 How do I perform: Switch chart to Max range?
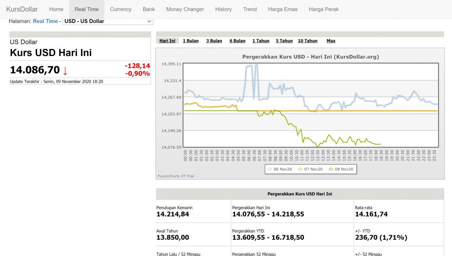click(331, 41)
